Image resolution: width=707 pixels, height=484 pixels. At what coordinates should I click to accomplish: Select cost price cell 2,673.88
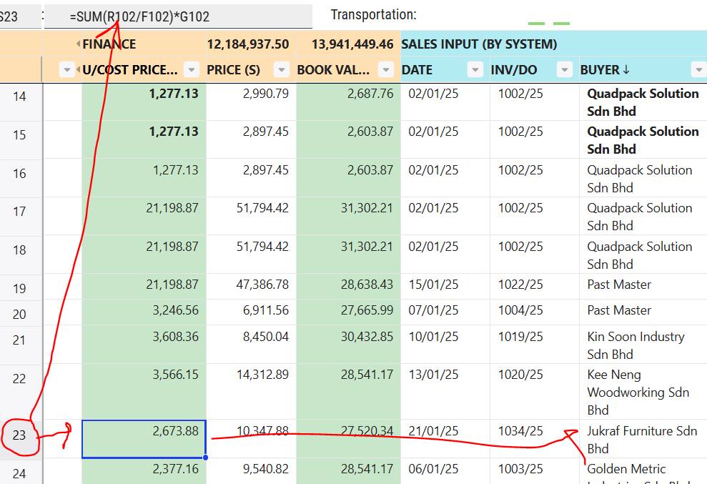point(144,439)
